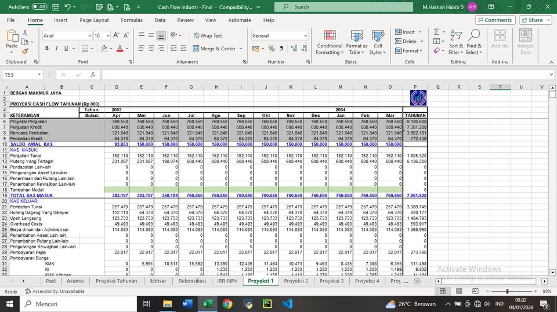Decrease font size with smaller A icon
The image size is (557, 312).
tap(126, 35)
